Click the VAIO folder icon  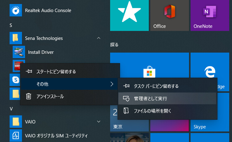(x=16, y=122)
